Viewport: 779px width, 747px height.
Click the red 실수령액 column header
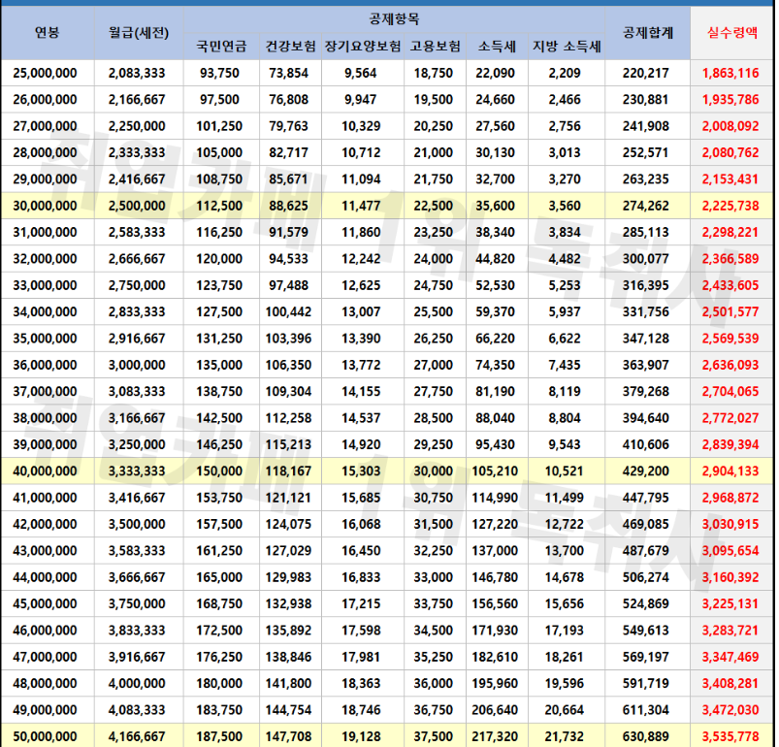(732, 33)
